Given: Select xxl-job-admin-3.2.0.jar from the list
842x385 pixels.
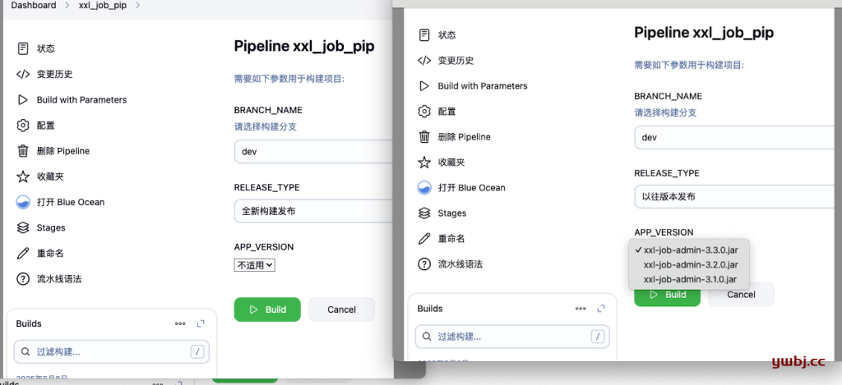Looking at the screenshot, I should 690,264.
